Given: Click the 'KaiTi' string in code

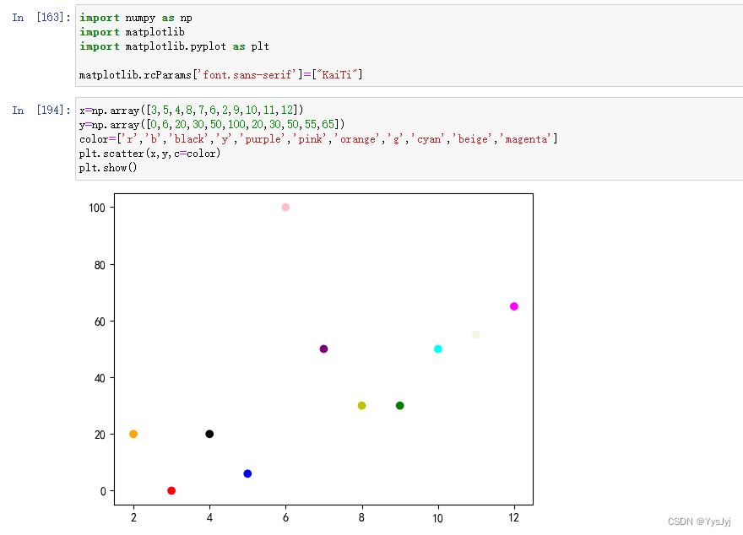Looking at the screenshot, I should click(337, 75).
